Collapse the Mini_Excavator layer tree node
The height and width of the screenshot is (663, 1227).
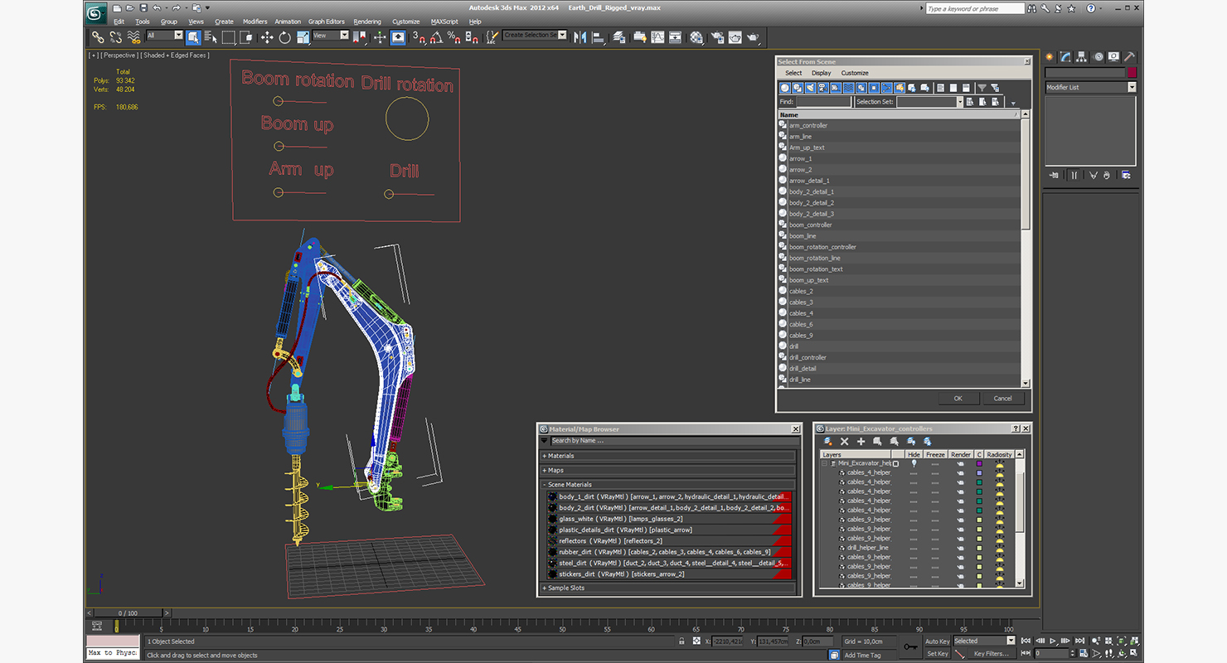824,463
